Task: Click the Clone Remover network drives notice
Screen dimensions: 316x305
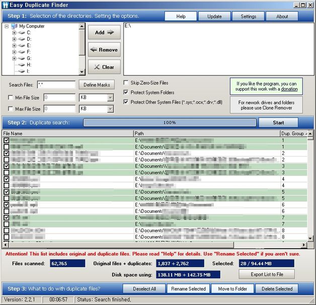Action: [266, 105]
